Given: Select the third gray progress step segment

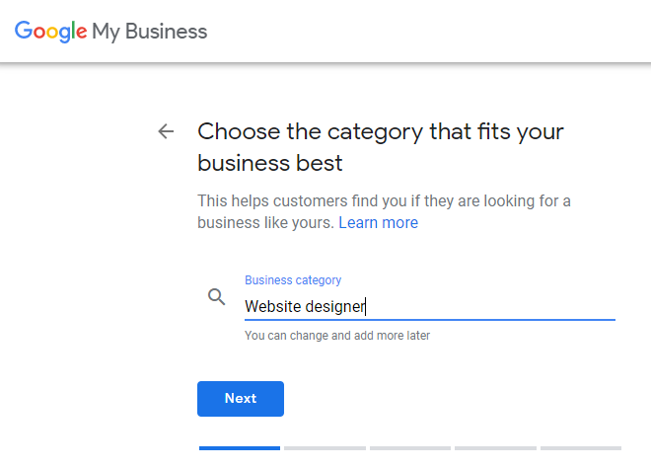Looking at the screenshot, I should (410, 448).
